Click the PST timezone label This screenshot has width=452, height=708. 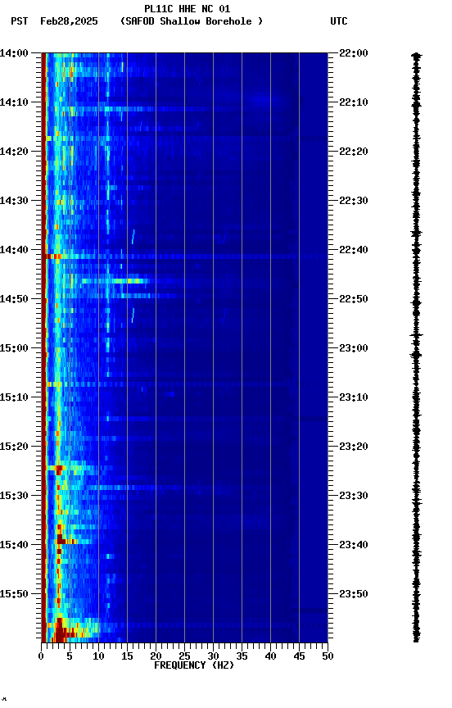(20, 21)
